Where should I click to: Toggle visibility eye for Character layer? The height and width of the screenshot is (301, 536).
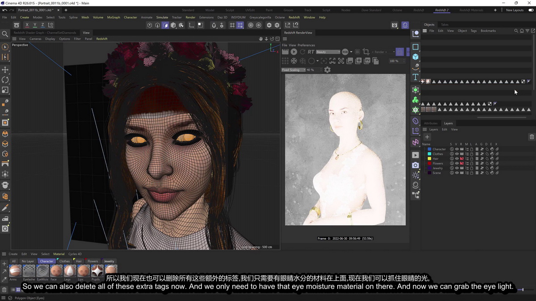(457, 149)
